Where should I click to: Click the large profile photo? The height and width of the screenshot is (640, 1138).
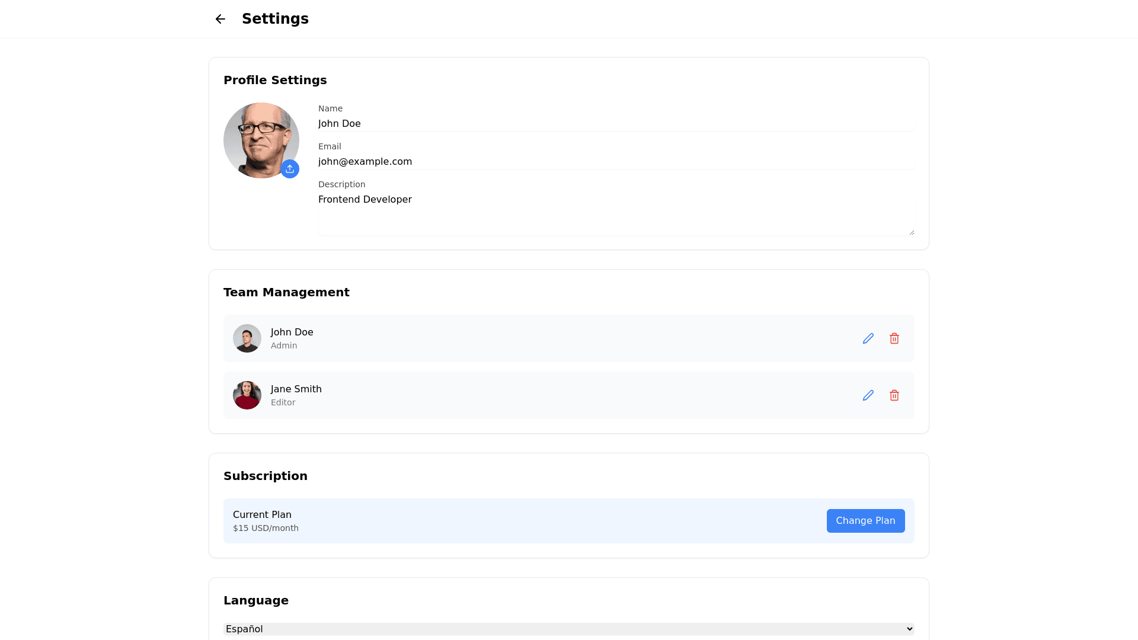[258, 136]
